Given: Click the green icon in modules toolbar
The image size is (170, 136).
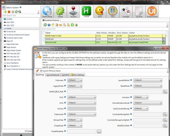Looking at the screenshot, I should tap(72, 25).
